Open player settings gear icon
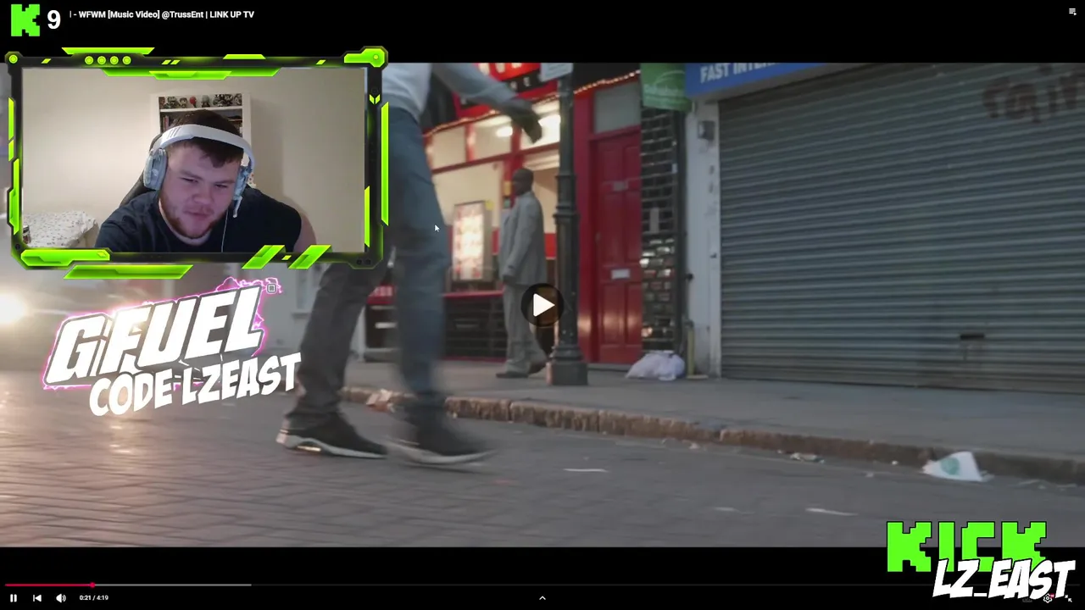Screen dimensions: 1085x610 click(1049, 598)
